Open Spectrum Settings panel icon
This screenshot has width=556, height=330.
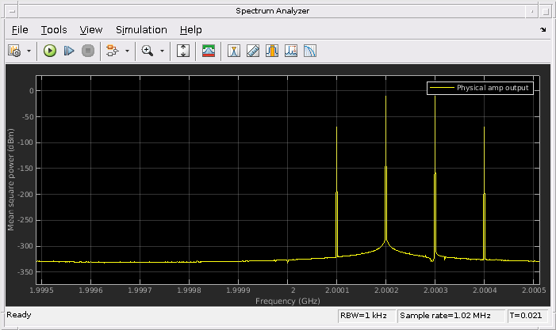209,51
